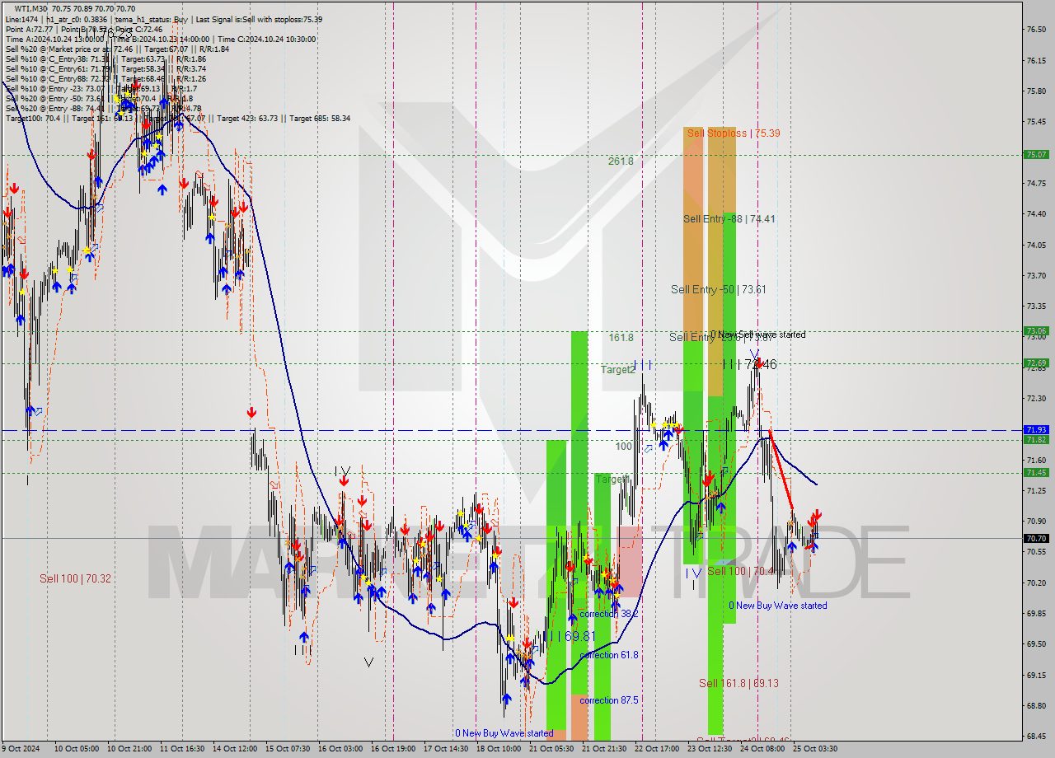The height and width of the screenshot is (758, 1055).
Task: Click the 72.30 price axis value
Action: click(x=1035, y=399)
